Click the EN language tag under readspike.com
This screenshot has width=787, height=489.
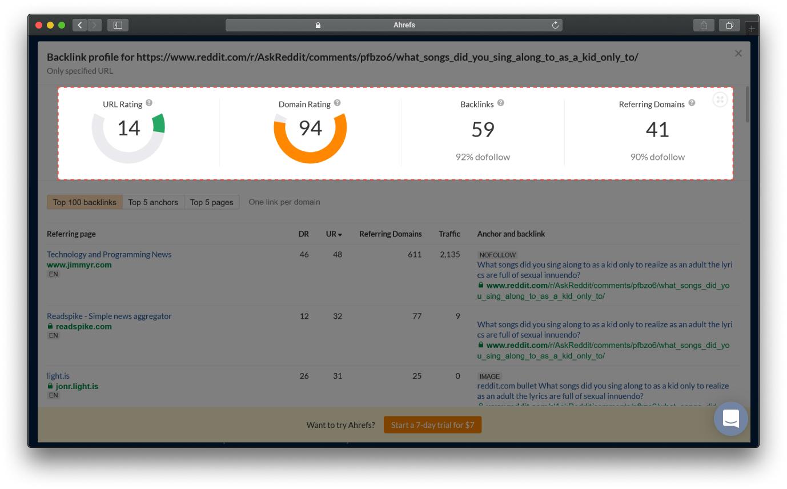click(53, 335)
